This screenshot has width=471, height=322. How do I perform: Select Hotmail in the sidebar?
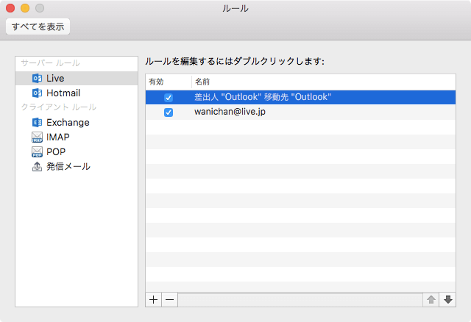click(77, 93)
